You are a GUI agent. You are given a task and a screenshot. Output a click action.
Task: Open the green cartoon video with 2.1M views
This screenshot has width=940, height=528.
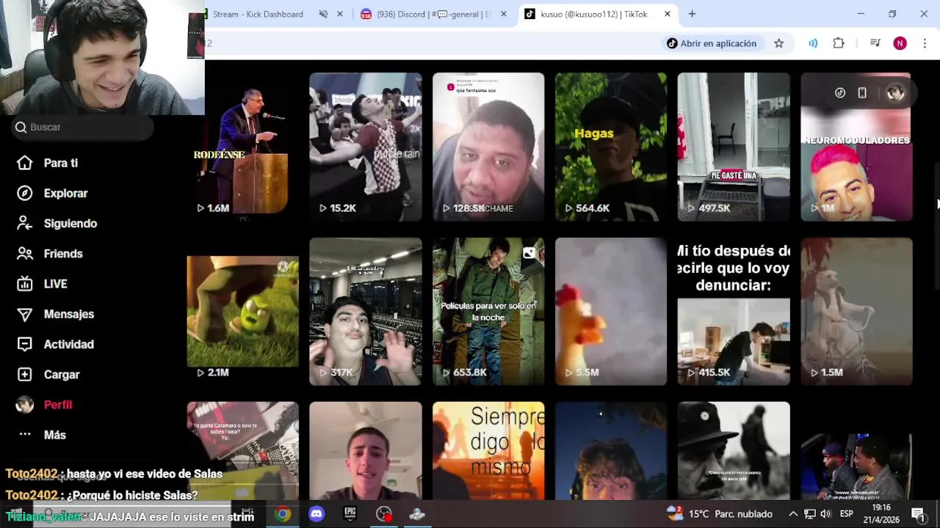[243, 312]
